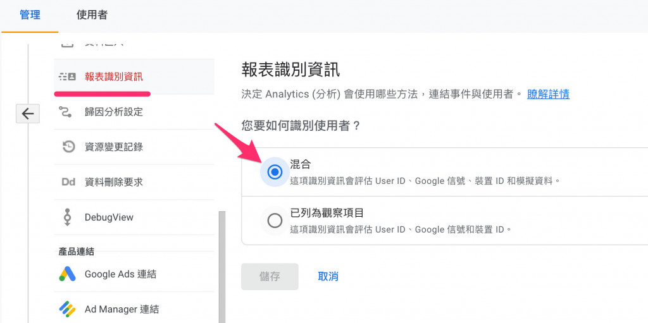The height and width of the screenshot is (323, 648).
Task: Open the 瞭解詳情 (Learn more) link
Action: pyautogui.click(x=548, y=94)
